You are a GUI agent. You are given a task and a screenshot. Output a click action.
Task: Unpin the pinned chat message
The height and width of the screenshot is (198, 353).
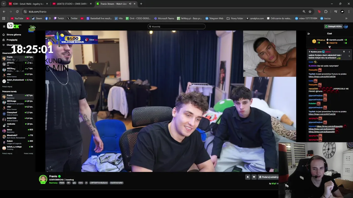pos(344,52)
